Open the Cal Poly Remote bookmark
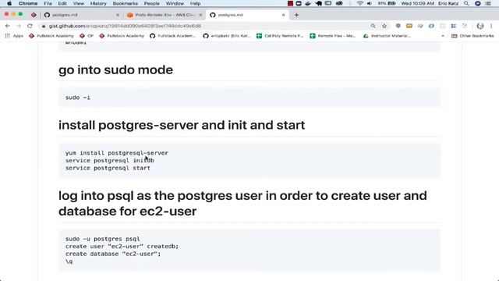 click(280, 36)
